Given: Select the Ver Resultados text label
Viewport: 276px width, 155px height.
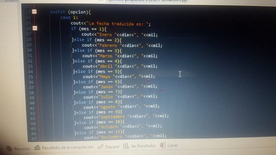Looking at the screenshot, I should point(144,146).
